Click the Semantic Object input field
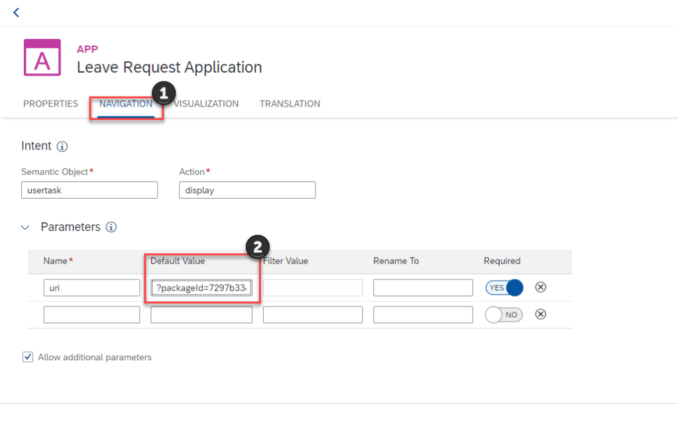The height and width of the screenshot is (421, 678). coord(89,190)
